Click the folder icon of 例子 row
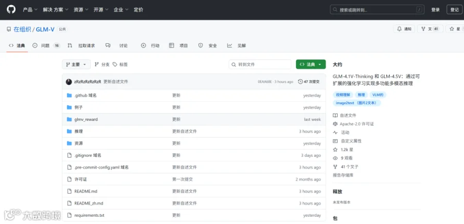Viewport: 464px width, 224px height. coord(69,107)
